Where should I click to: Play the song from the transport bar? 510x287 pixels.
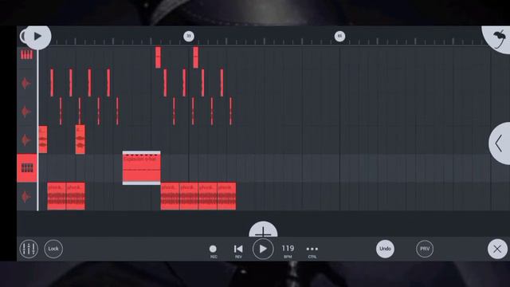coord(263,249)
